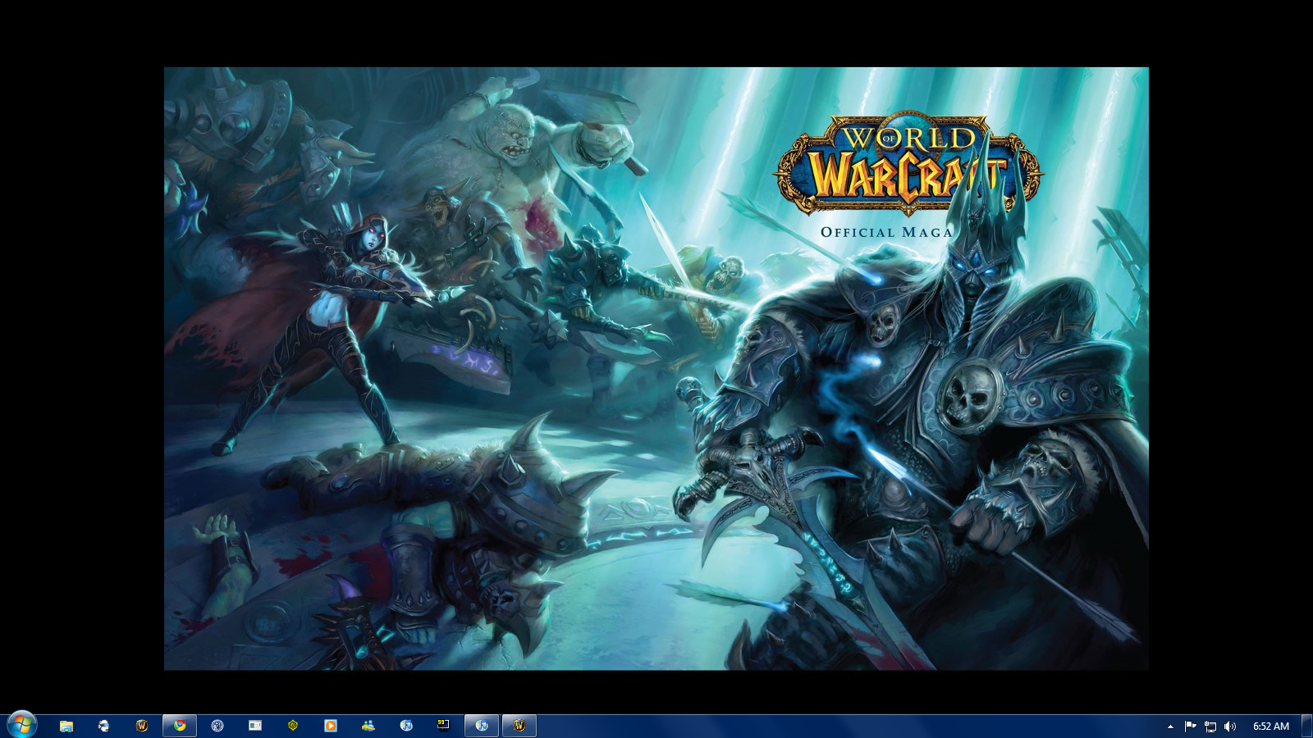Image resolution: width=1313 pixels, height=738 pixels.
Task: Open Windows Explorer folder icon in taskbar
Action: 66,726
